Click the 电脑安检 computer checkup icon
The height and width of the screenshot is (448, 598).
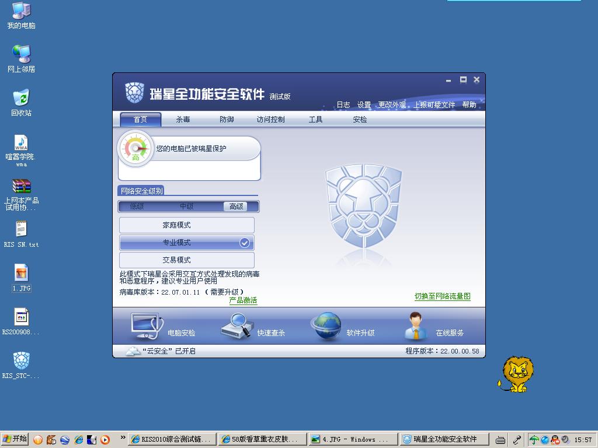pos(147,326)
